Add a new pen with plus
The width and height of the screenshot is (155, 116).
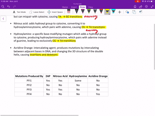[119, 12]
